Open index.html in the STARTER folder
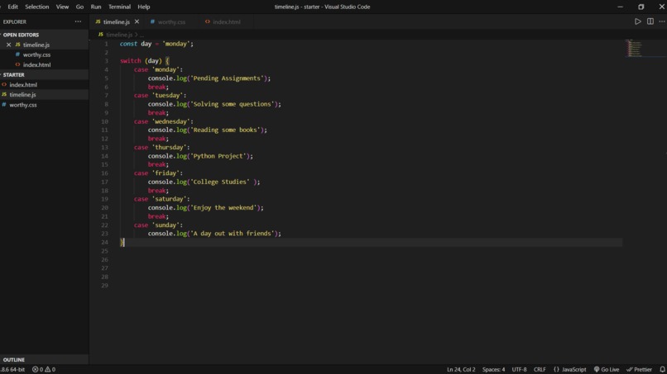The image size is (667, 374). [23, 85]
